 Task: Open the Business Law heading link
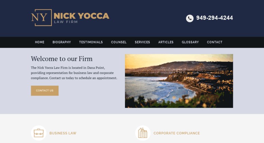pyautogui.click(x=63, y=133)
